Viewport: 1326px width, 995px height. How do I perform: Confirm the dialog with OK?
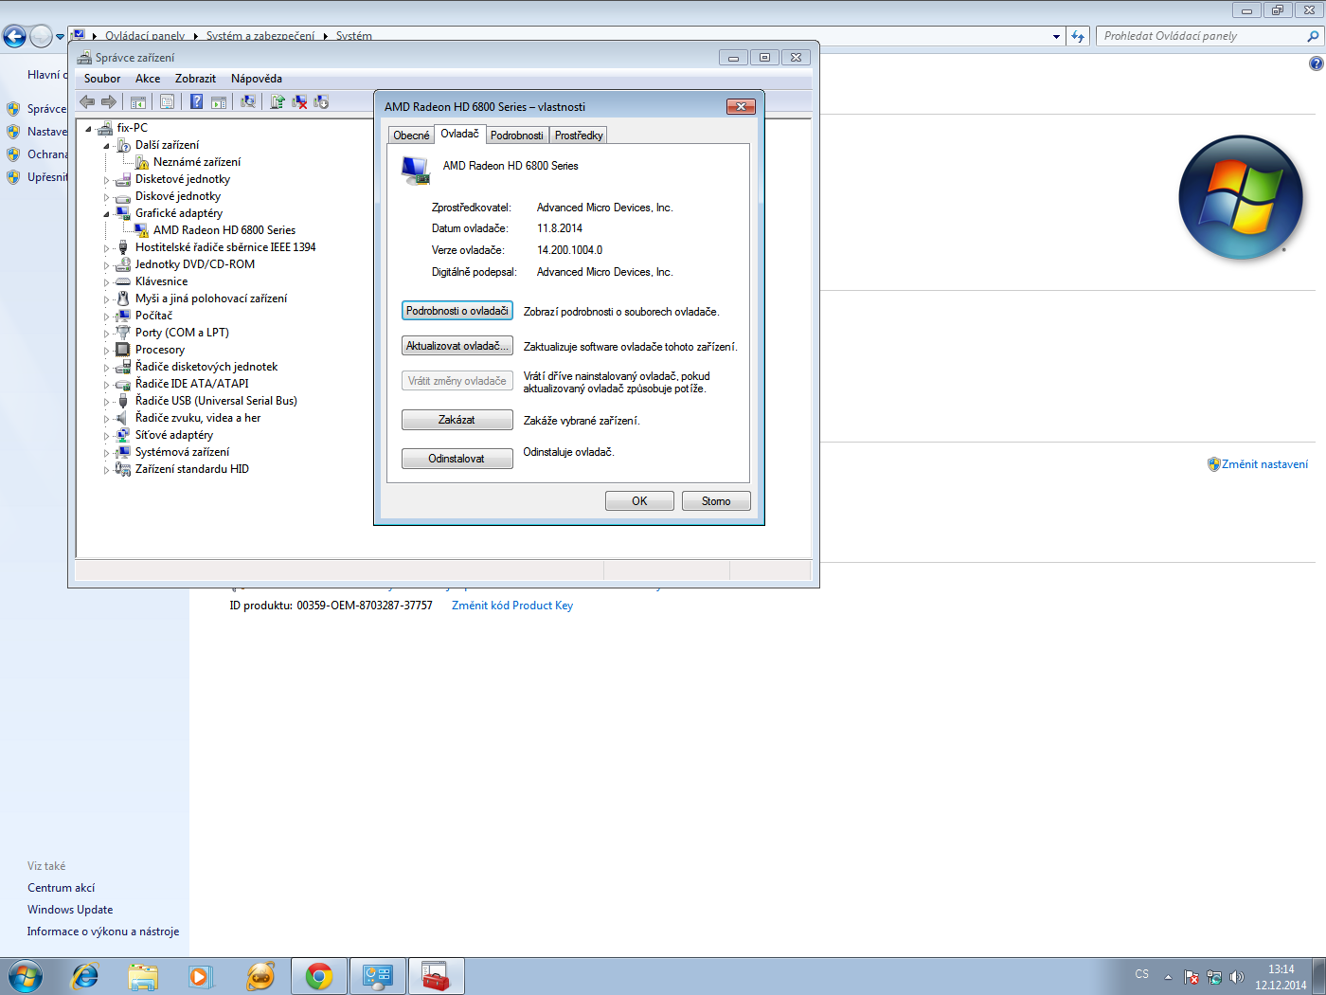point(639,501)
